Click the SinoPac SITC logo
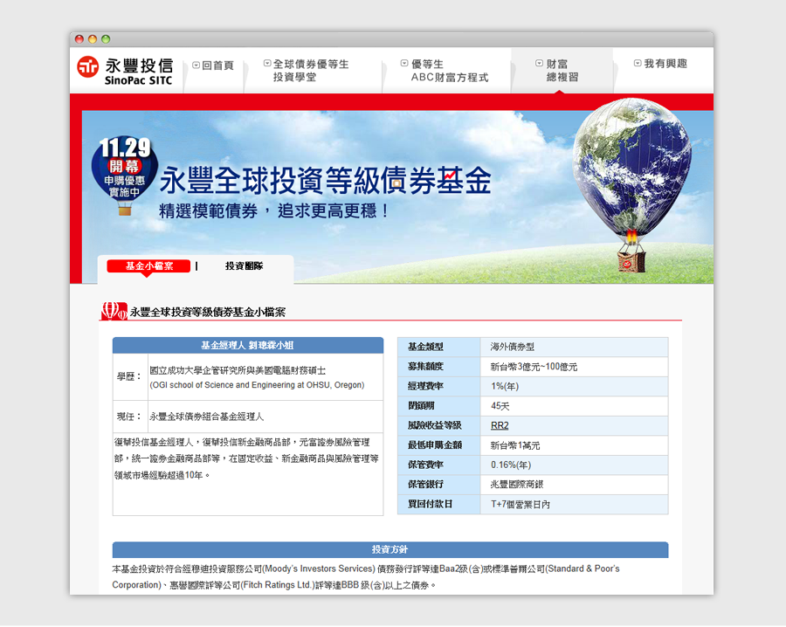This screenshot has height=627, width=786. pyautogui.click(x=125, y=71)
